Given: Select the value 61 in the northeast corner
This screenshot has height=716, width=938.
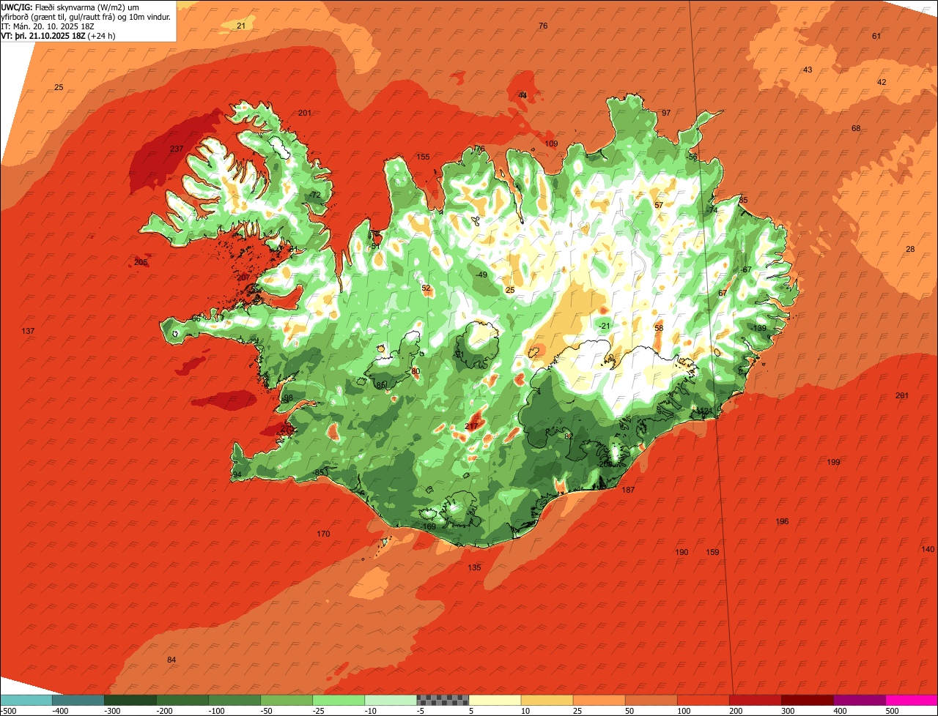Looking at the screenshot, I should coord(876,36).
